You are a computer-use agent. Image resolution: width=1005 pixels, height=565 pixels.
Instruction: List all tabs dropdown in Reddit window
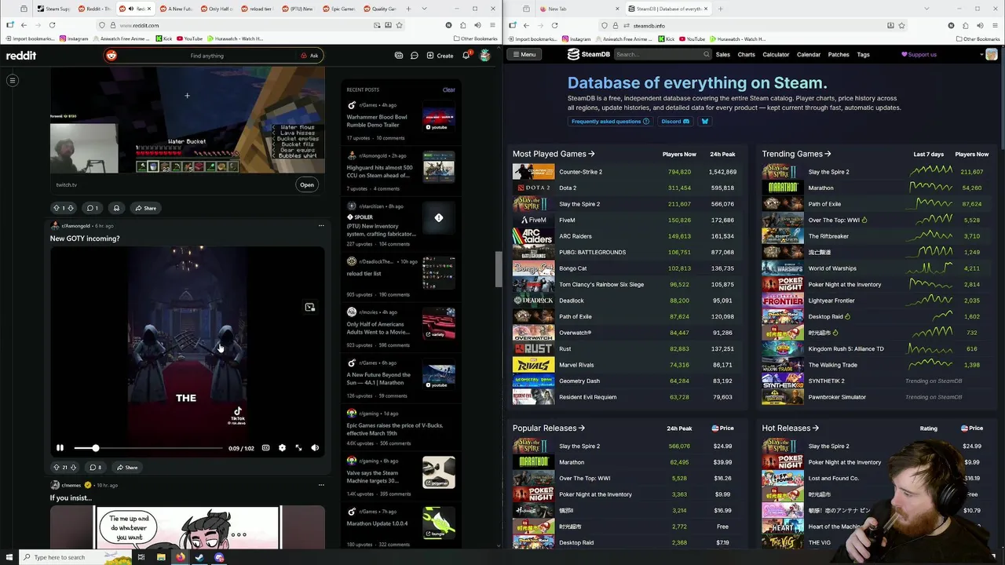tap(425, 9)
